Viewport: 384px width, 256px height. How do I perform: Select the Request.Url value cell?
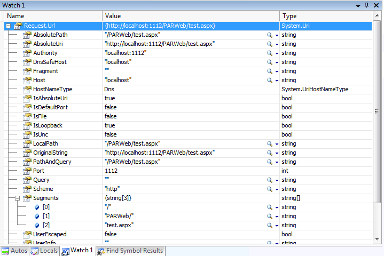click(191, 26)
